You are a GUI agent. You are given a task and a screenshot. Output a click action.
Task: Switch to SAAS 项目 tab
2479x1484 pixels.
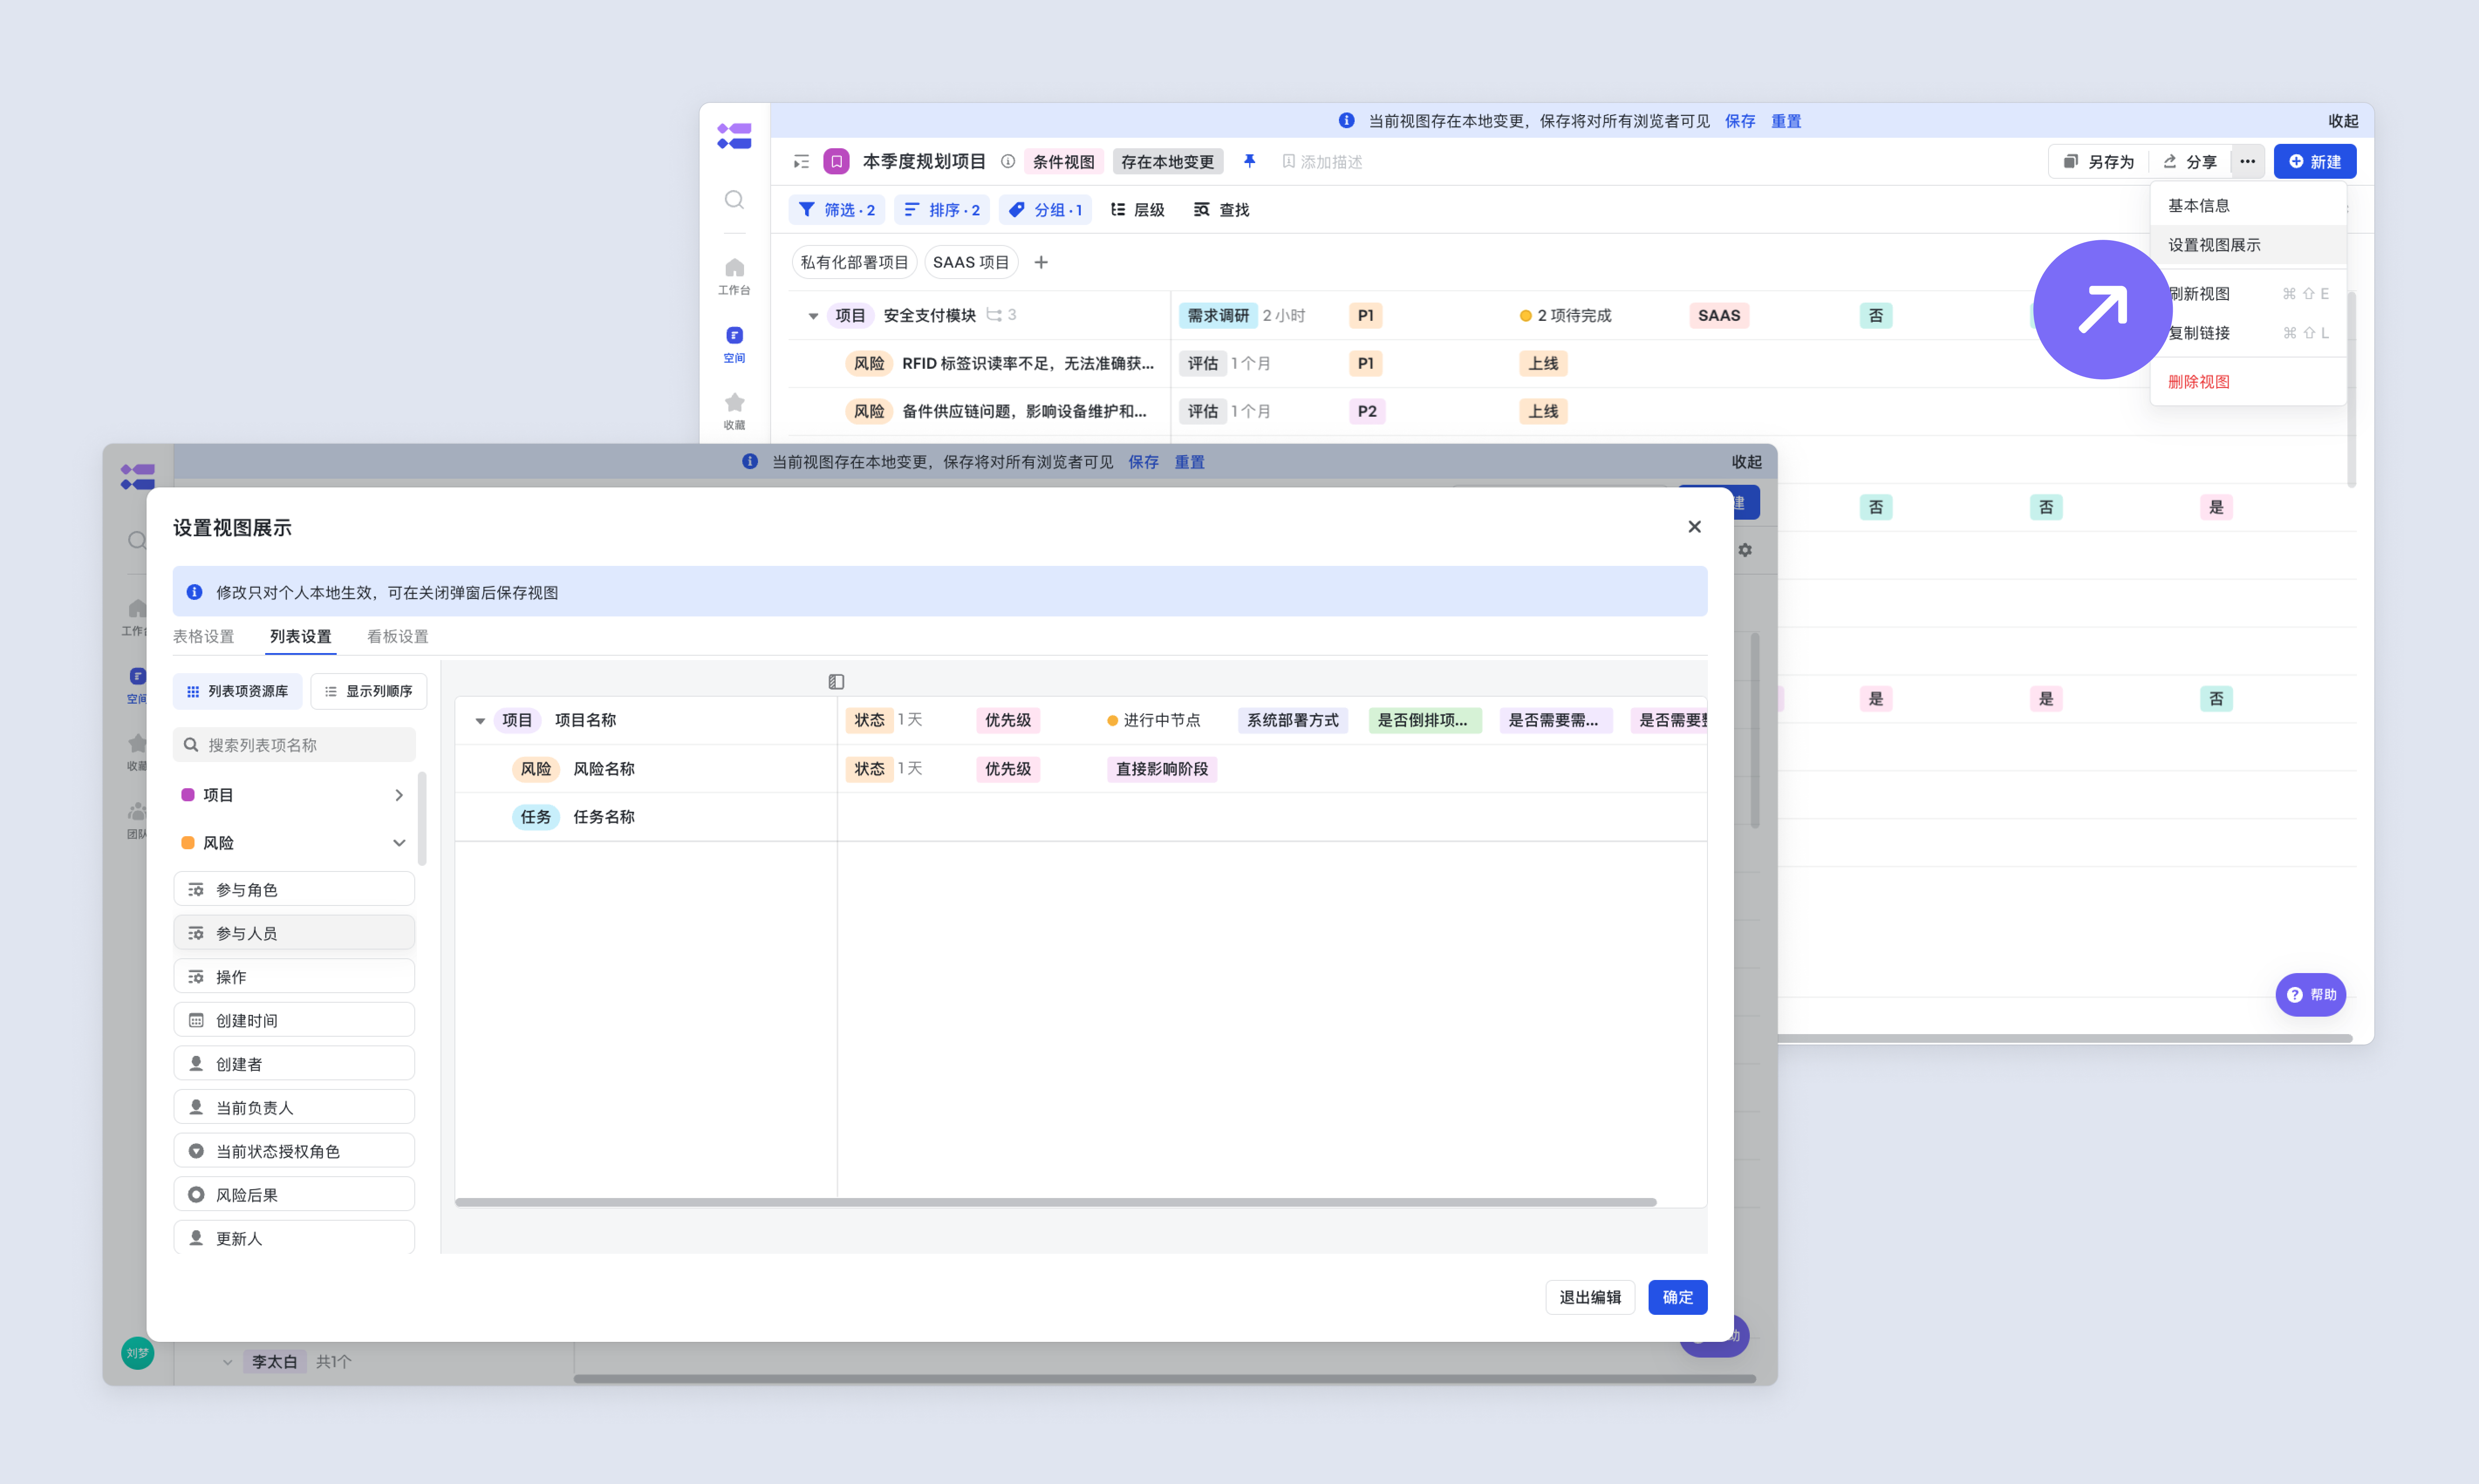click(970, 262)
